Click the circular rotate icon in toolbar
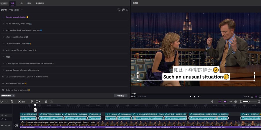This screenshot has height=130, width=261. pyautogui.click(x=46, y=101)
